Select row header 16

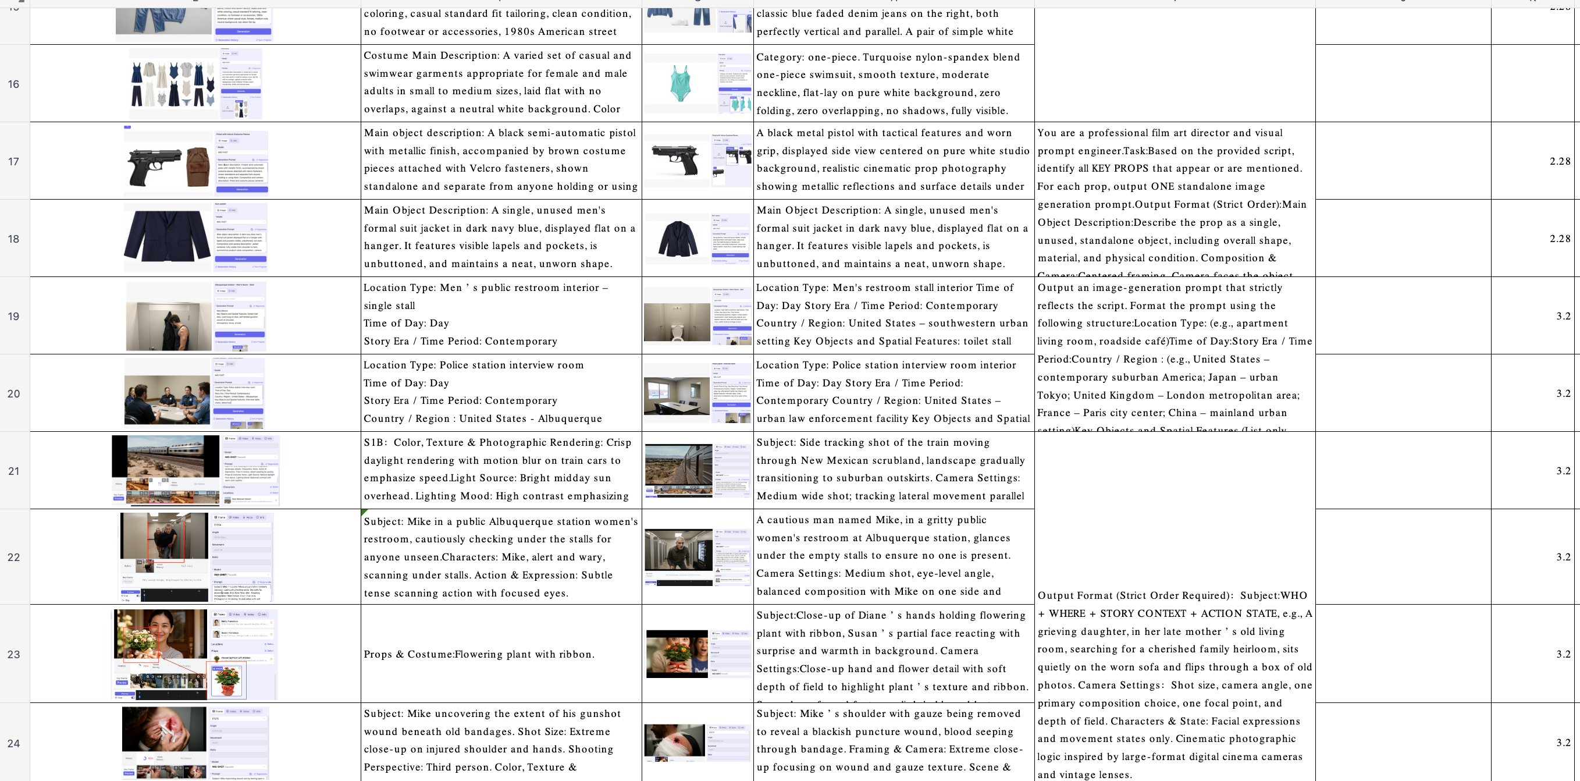click(15, 83)
